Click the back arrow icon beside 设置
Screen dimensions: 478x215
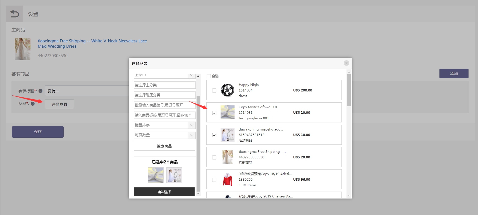coord(14,14)
